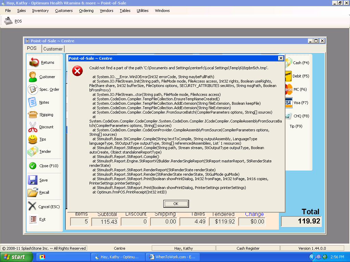This screenshot has width=350, height=262.
Task: Click the quick launch media player icon
Action: (x=42, y=257)
